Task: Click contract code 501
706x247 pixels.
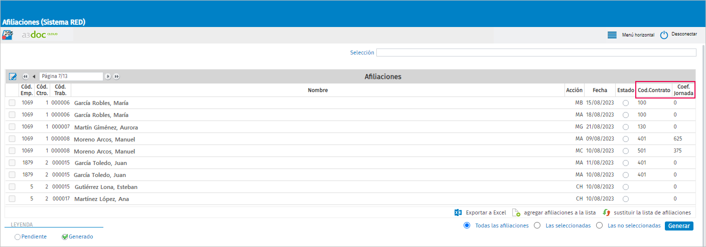Action: coord(642,150)
